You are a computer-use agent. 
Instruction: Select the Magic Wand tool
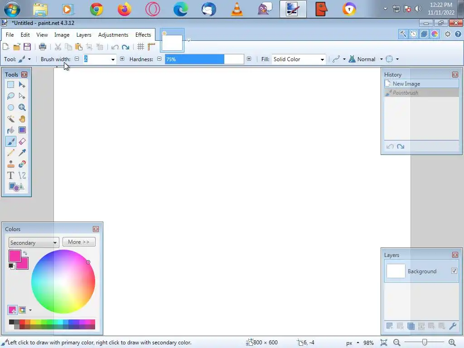point(11,119)
